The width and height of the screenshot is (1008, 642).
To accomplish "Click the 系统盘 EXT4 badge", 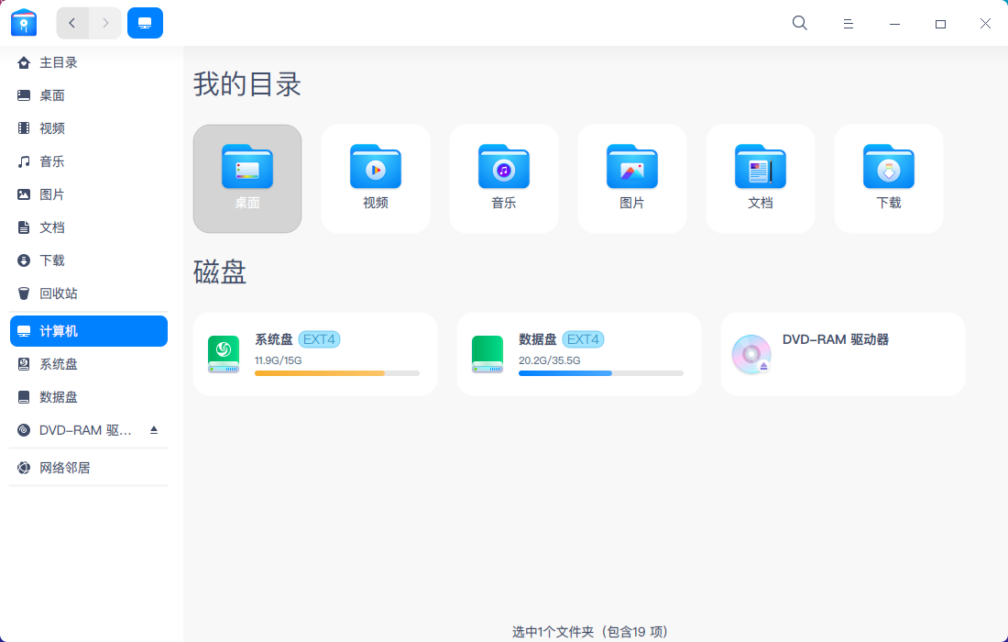I will pyautogui.click(x=320, y=339).
